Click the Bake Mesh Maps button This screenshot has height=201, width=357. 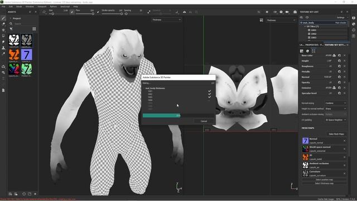[336, 134]
